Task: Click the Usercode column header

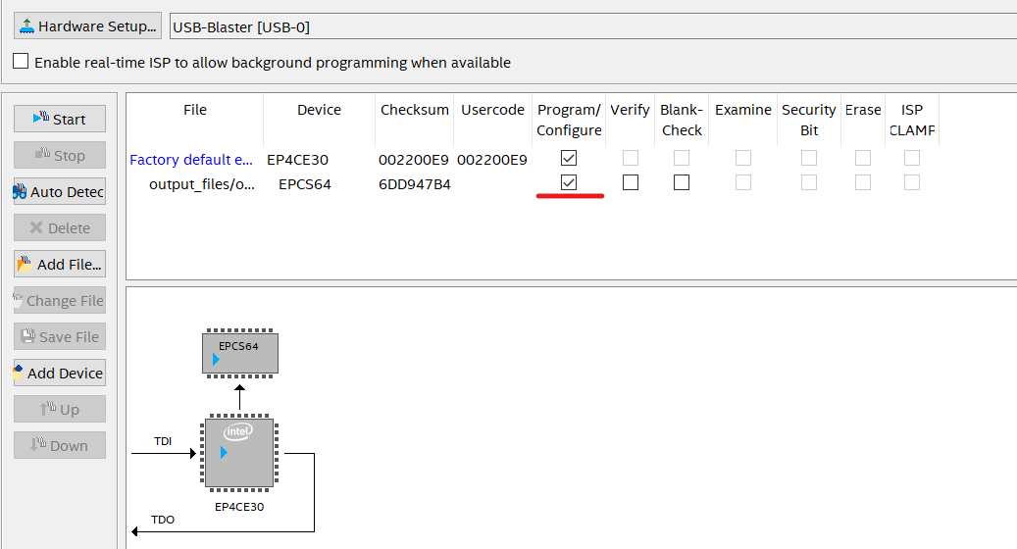Action: (x=493, y=110)
